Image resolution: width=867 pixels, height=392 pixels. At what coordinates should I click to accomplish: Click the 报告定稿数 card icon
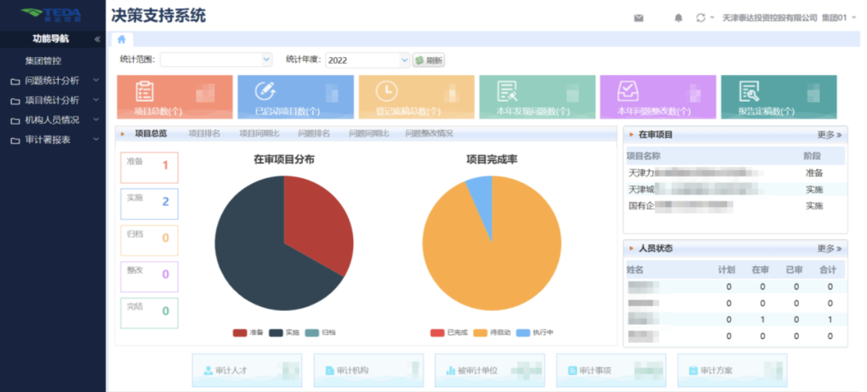click(749, 91)
